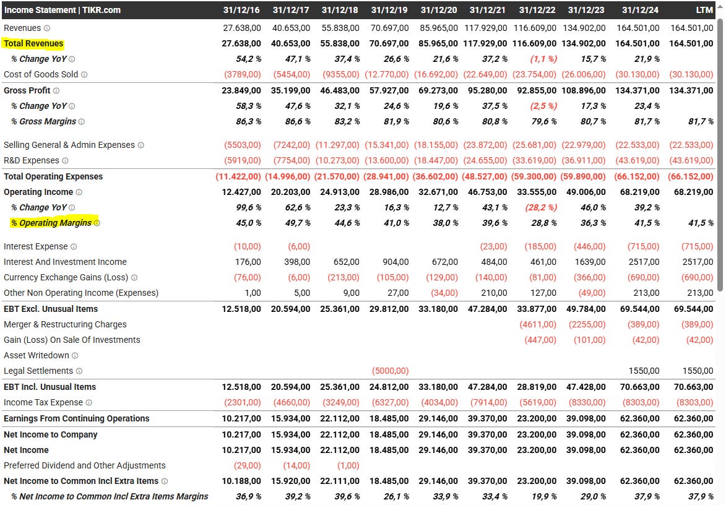Click the vertical scrollbar thumb
This screenshot has width=726, height=505.
click(x=720, y=155)
